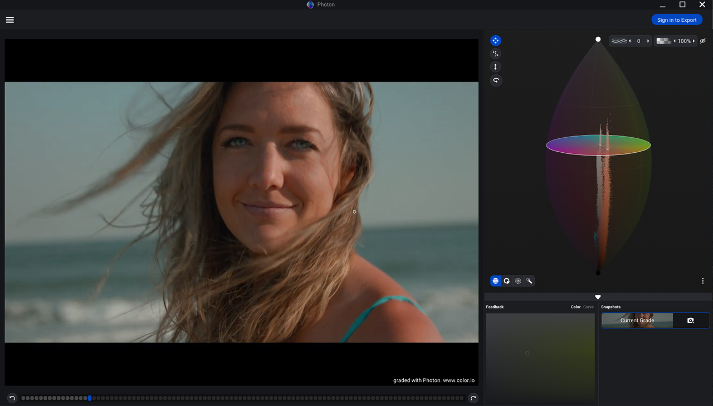
Task: Select the Current Grade snapshot
Action: (637, 321)
